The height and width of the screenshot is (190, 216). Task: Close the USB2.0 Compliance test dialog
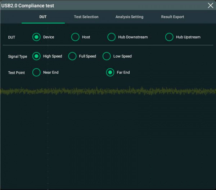click(x=211, y=5)
